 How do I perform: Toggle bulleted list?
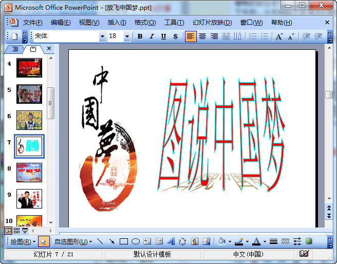pyautogui.click(x=265, y=36)
